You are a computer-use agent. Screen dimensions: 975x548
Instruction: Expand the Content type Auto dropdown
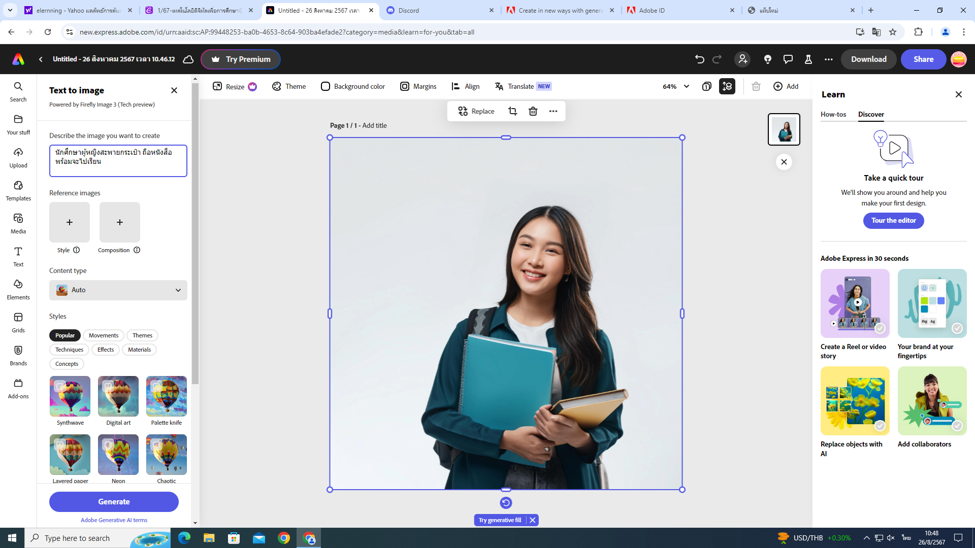[x=118, y=290]
